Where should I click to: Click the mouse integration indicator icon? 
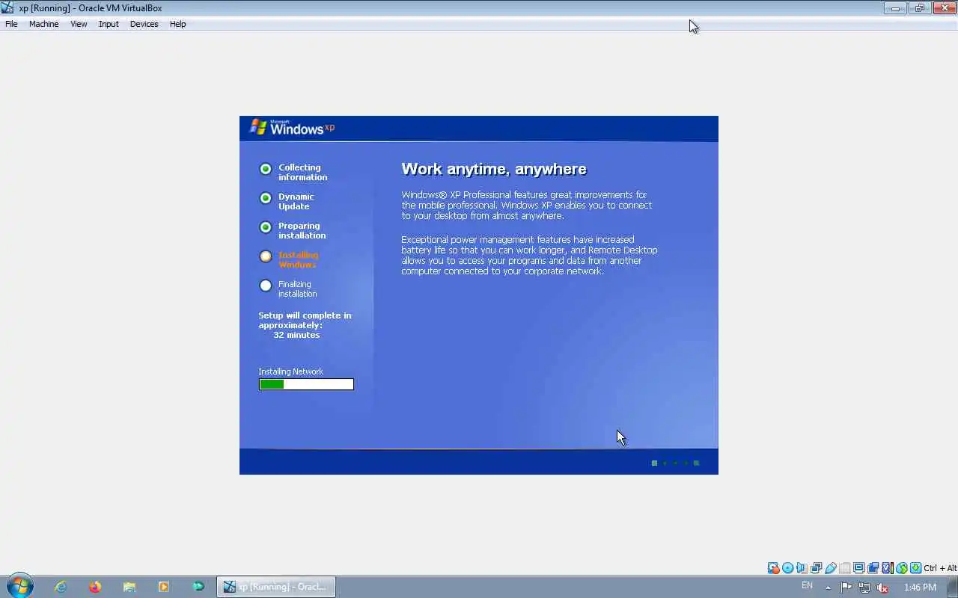tap(902, 568)
